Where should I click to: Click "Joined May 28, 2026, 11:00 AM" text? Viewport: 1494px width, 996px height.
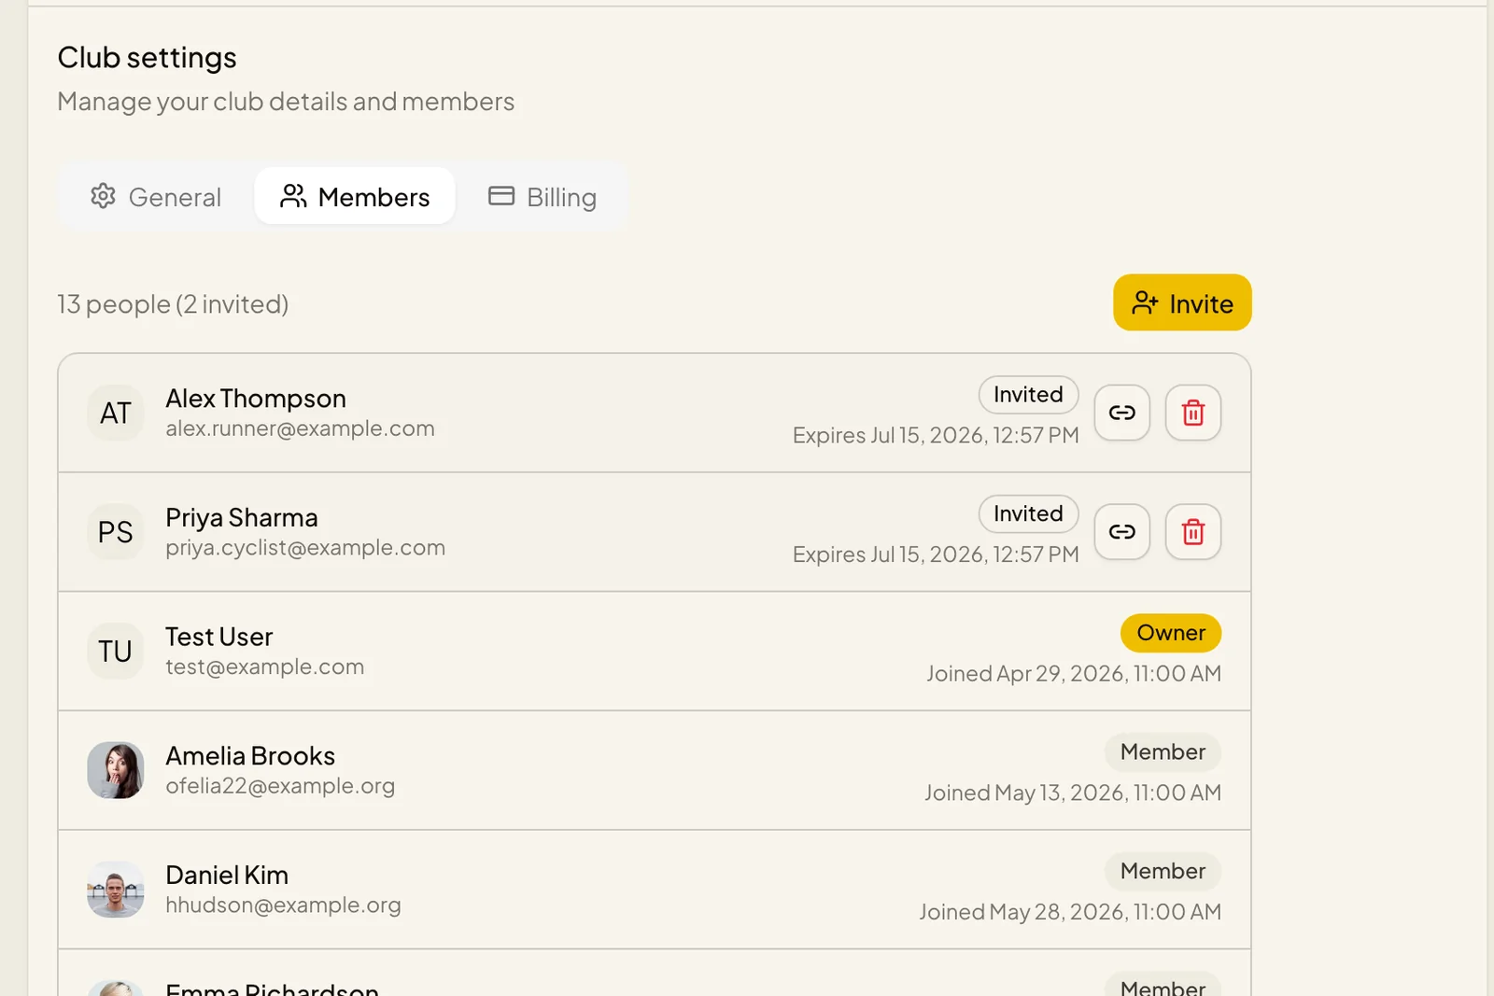point(1070,912)
